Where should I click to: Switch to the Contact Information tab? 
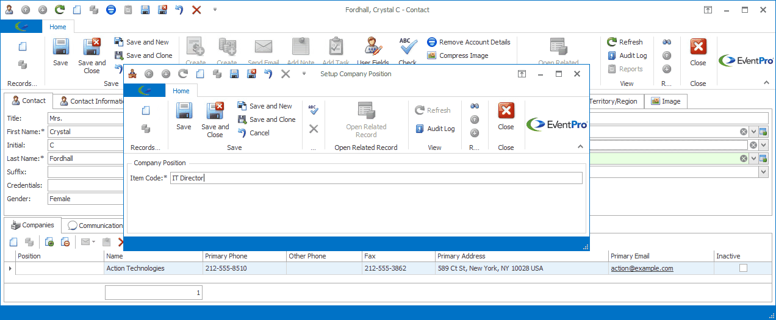click(x=92, y=101)
